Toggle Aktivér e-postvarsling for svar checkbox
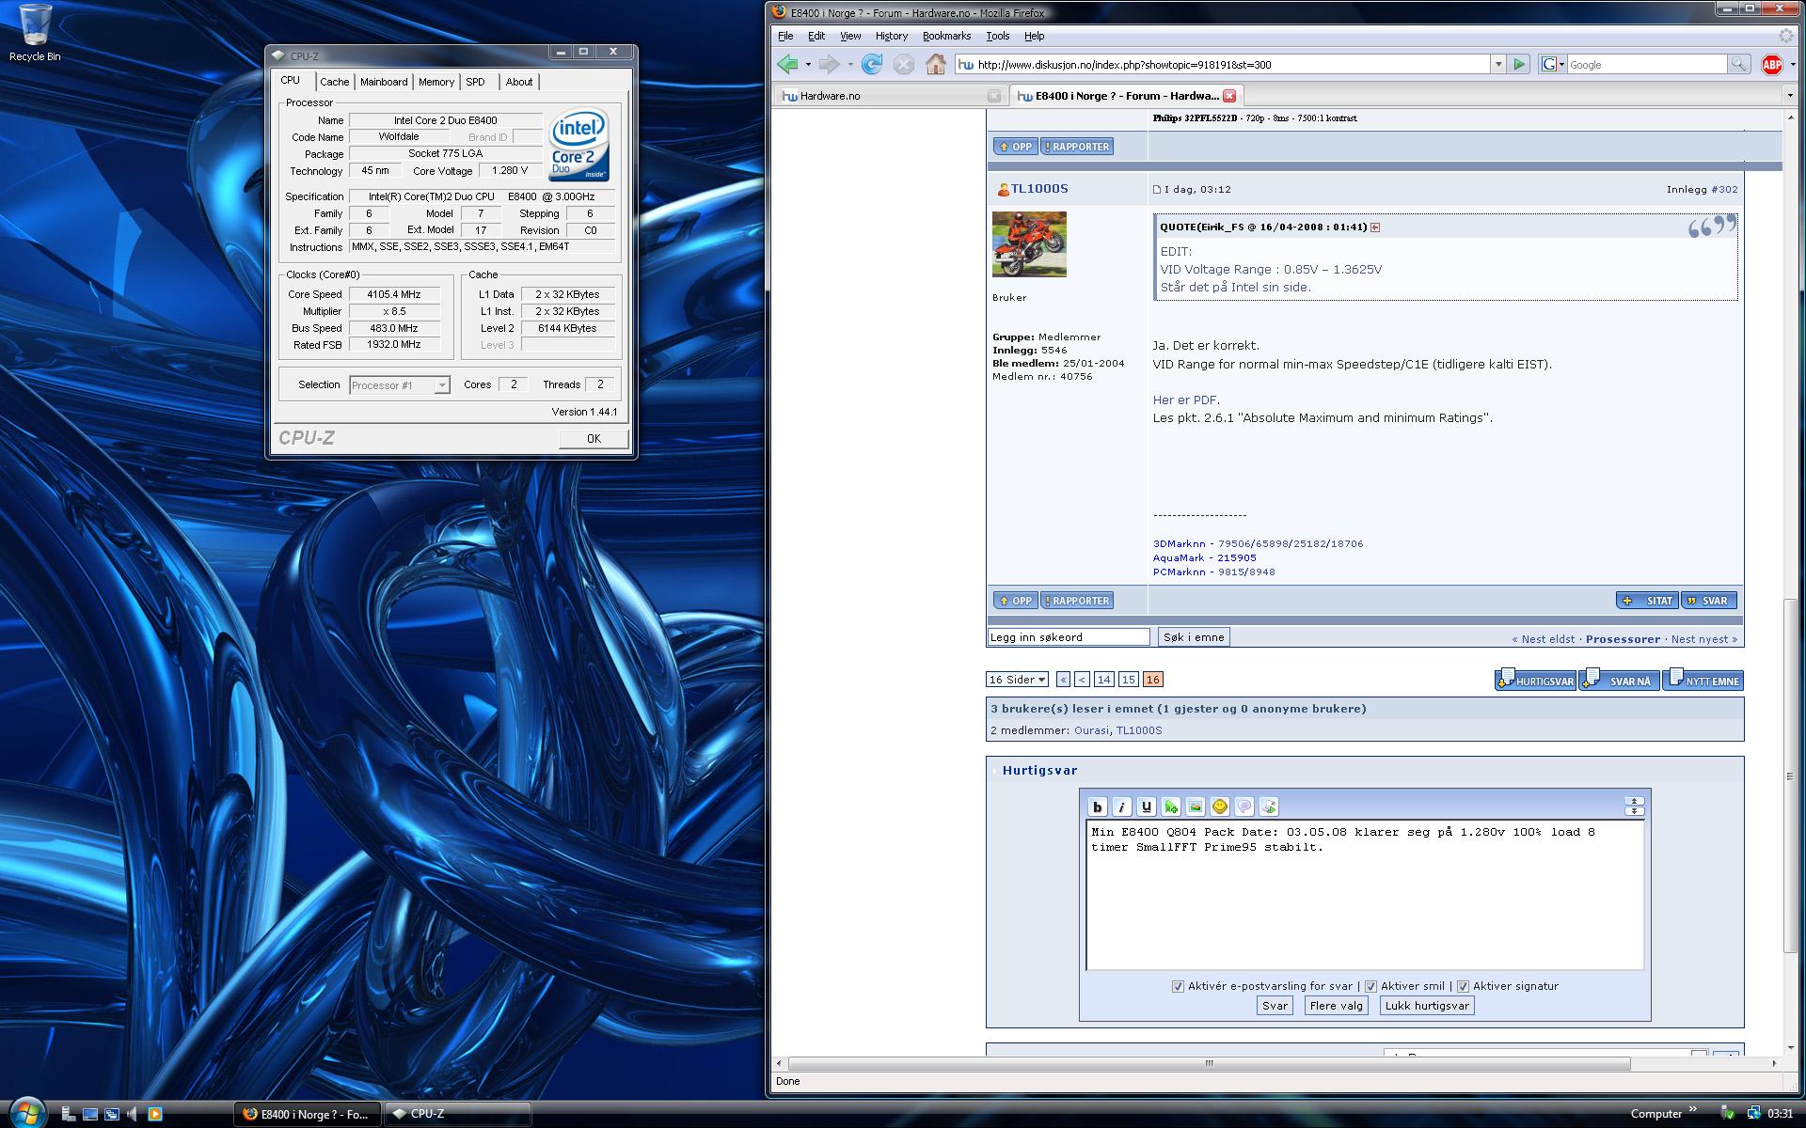The image size is (1806, 1128). (x=1178, y=986)
